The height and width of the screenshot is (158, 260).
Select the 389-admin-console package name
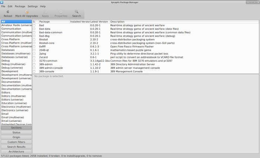coord(51,68)
